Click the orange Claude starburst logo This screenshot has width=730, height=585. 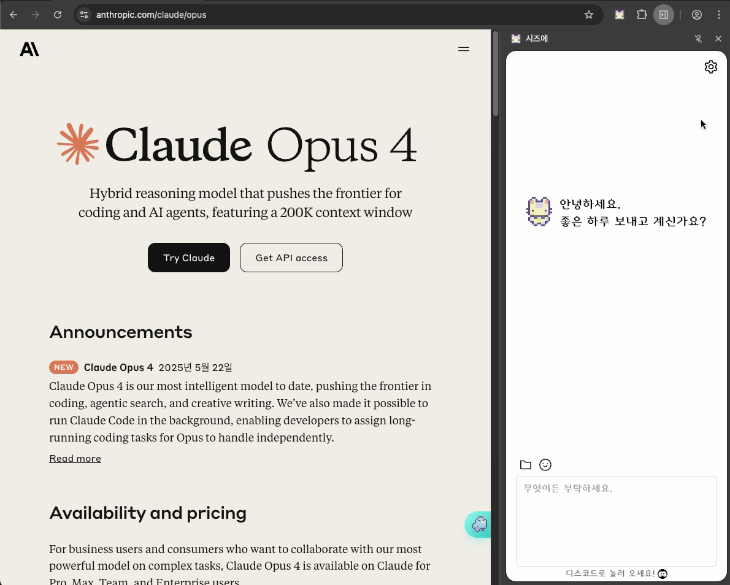[x=78, y=144]
